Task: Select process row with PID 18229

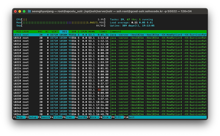Action: 110,84
